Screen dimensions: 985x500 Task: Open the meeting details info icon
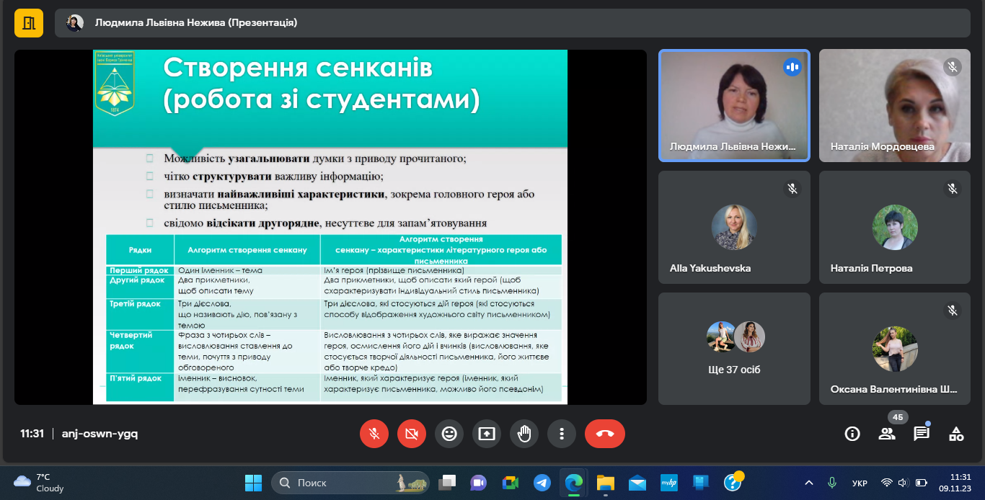click(x=852, y=434)
